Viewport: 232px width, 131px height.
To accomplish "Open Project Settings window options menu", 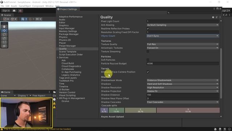I will pos(214,9).
